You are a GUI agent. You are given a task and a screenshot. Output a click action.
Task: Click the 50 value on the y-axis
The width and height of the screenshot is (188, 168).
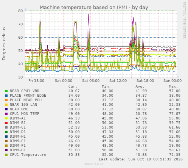click(x=20, y=51)
